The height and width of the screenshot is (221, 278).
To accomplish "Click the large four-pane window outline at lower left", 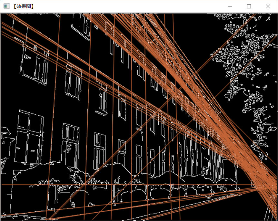I will pyautogui.click(x=29, y=138).
